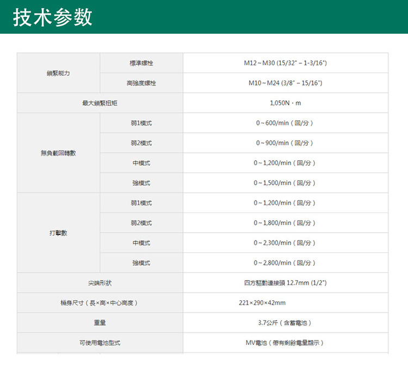This screenshot has width=408, height=376.
Task: Select the 1,050N·m torque value
Action: pos(285,103)
